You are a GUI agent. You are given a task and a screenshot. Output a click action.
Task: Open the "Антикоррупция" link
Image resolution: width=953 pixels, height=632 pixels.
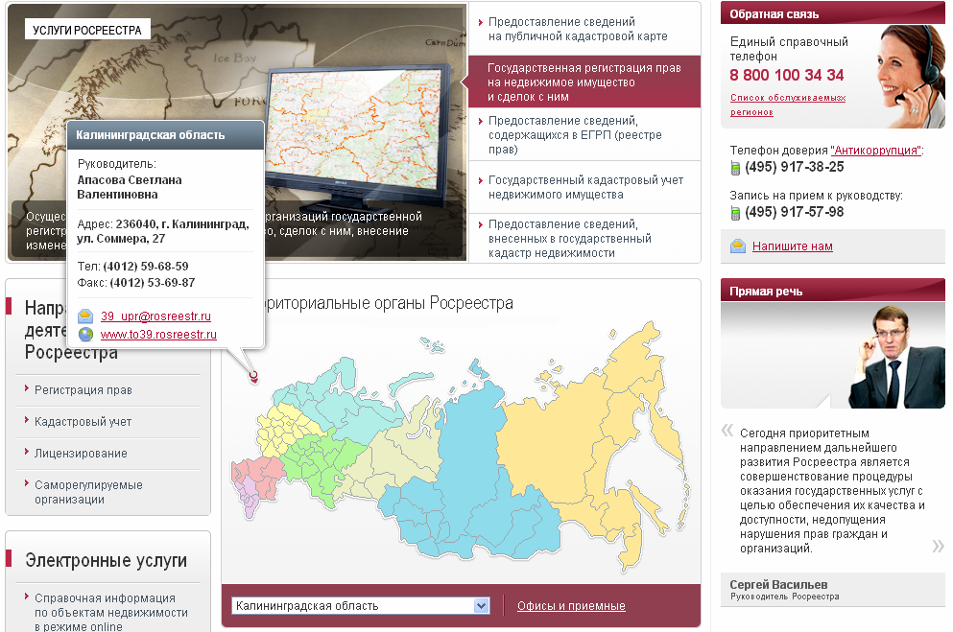point(876,150)
